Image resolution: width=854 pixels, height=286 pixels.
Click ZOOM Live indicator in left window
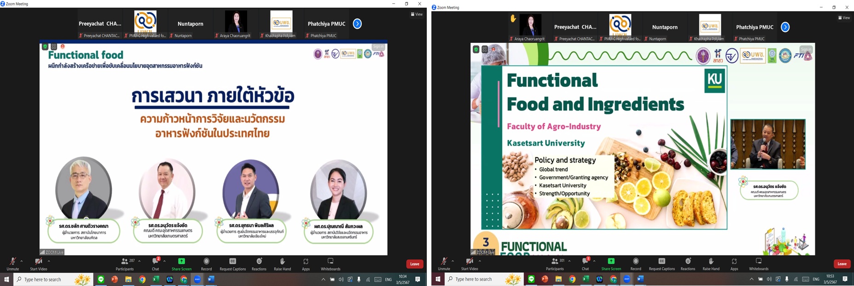(x=52, y=252)
